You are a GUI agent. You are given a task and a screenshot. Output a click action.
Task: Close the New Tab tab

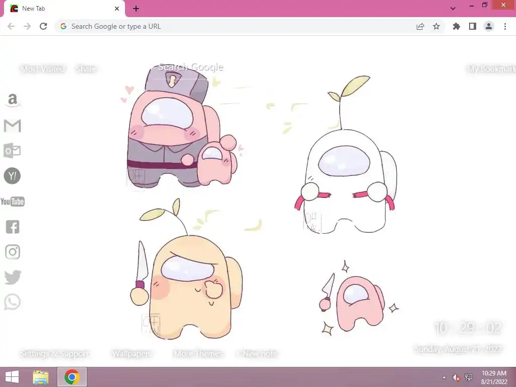pyautogui.click(x=117, y=9)
